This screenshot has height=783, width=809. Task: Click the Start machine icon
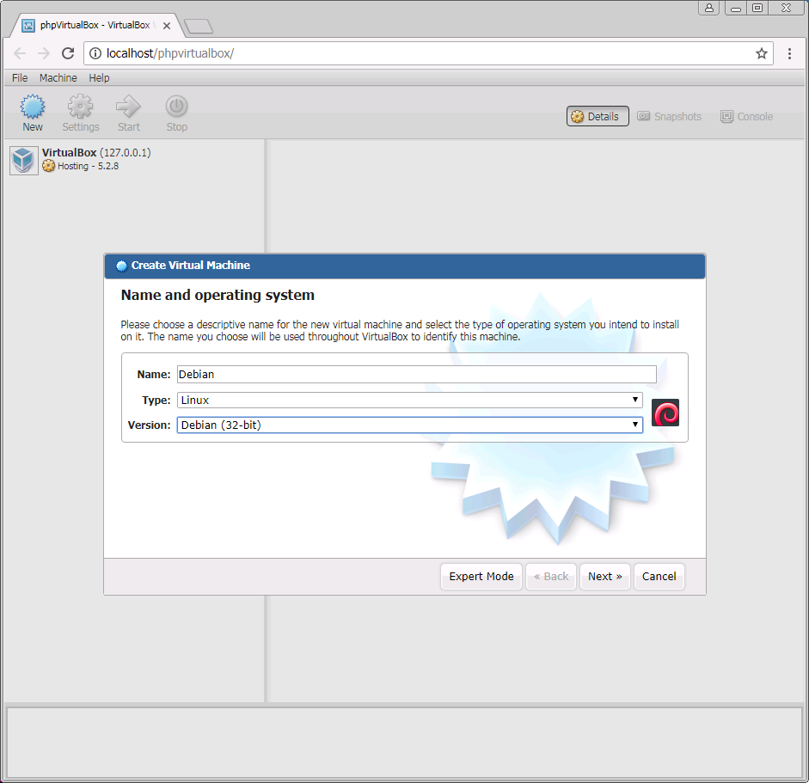(x=128, y=111)
